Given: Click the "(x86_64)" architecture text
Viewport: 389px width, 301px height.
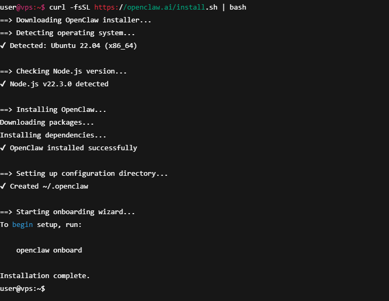Looking at the screenshot, I should click(x=120, y=46).
